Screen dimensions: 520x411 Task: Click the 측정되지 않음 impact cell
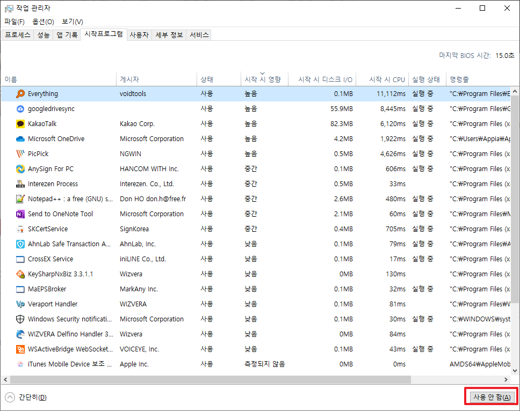click(265, 364)
